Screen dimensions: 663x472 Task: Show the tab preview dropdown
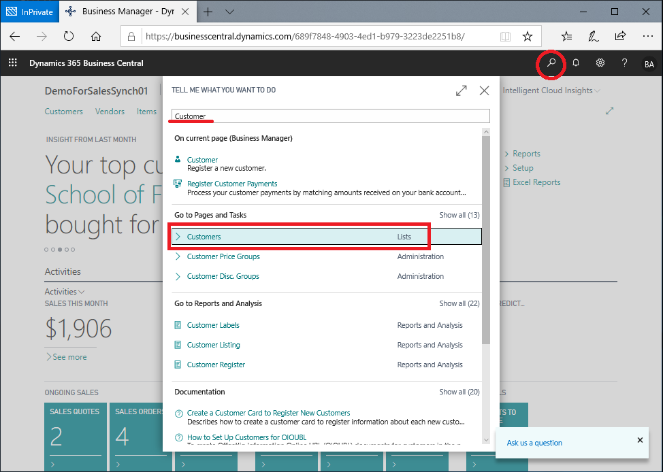coord(229,12)
